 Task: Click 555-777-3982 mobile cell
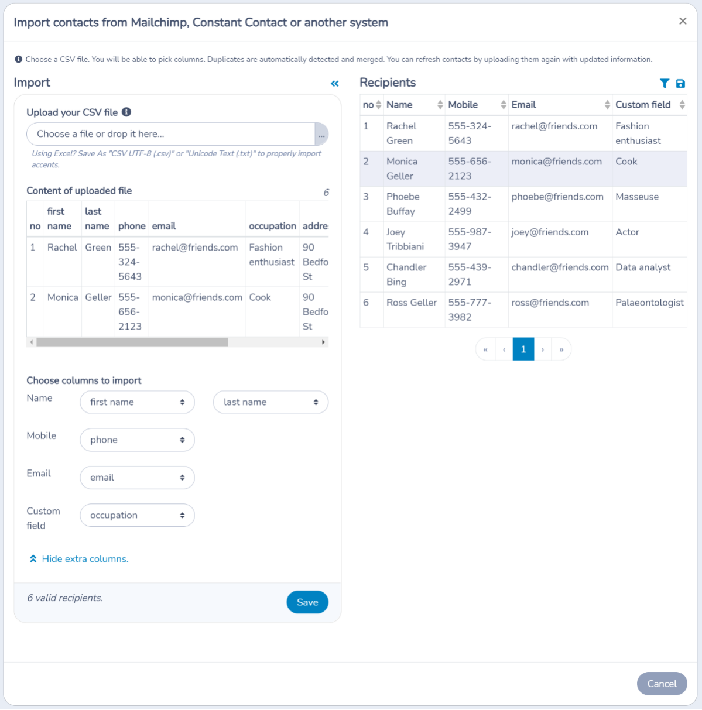pyautogui.click(x=477, y=310)
